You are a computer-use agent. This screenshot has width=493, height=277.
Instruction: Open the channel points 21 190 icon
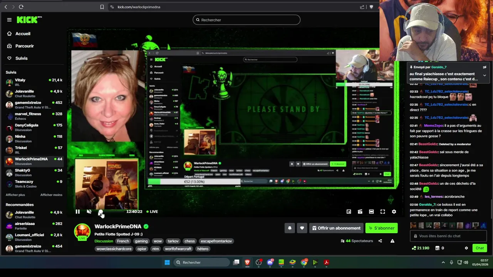pos(414,248)
